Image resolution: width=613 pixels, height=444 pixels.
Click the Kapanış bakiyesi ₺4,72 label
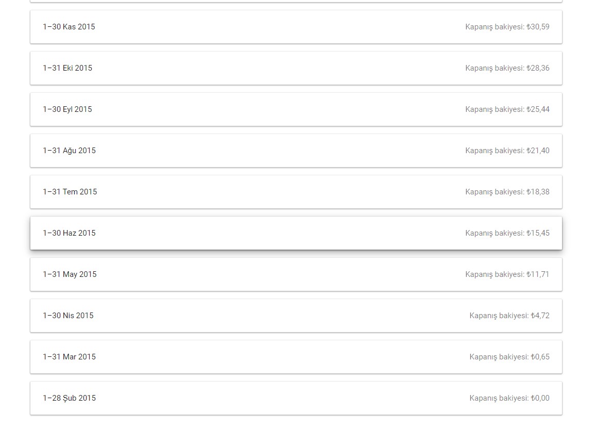(x=509, y=316)
